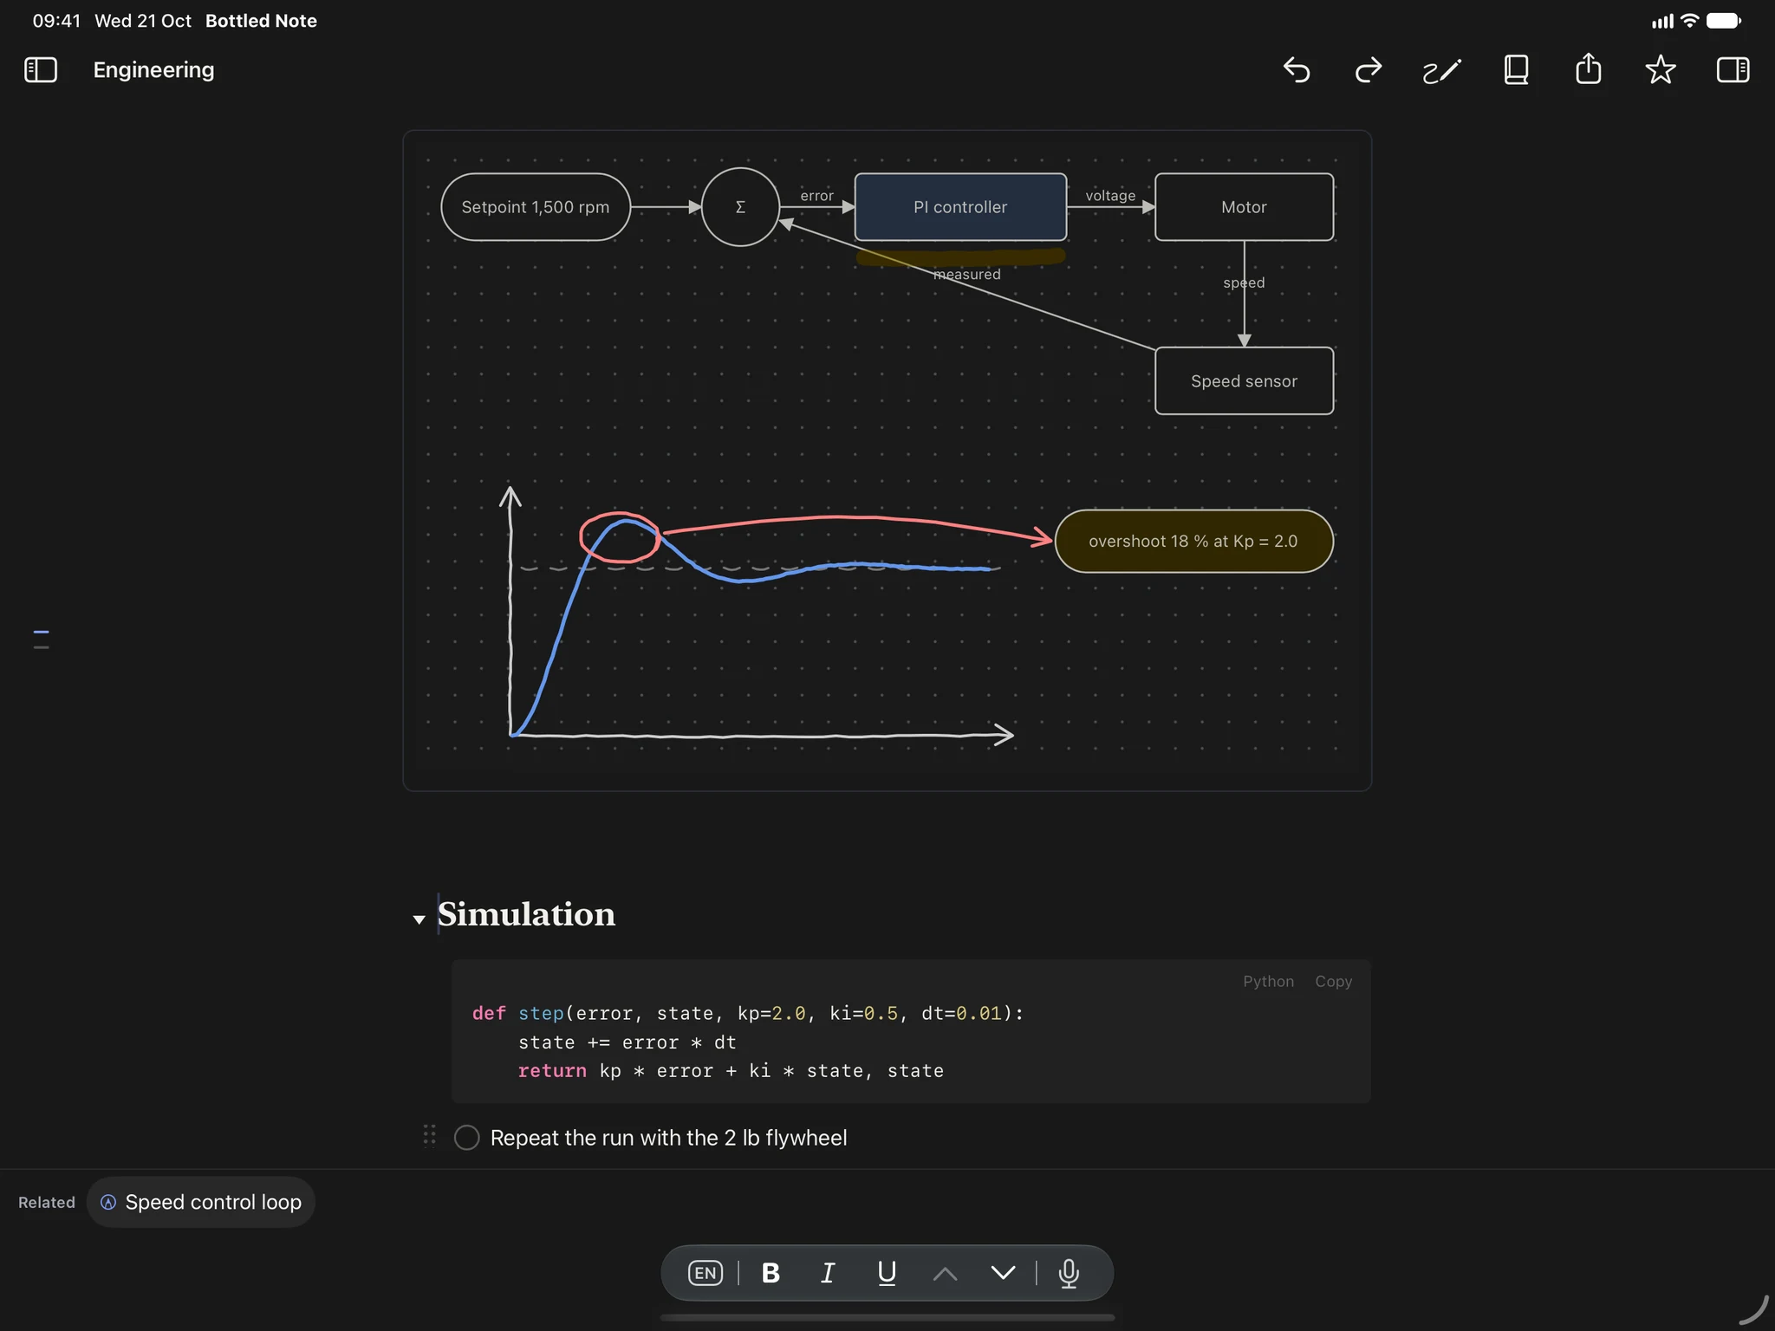Select the summing junction Σ node

(740, 207)
